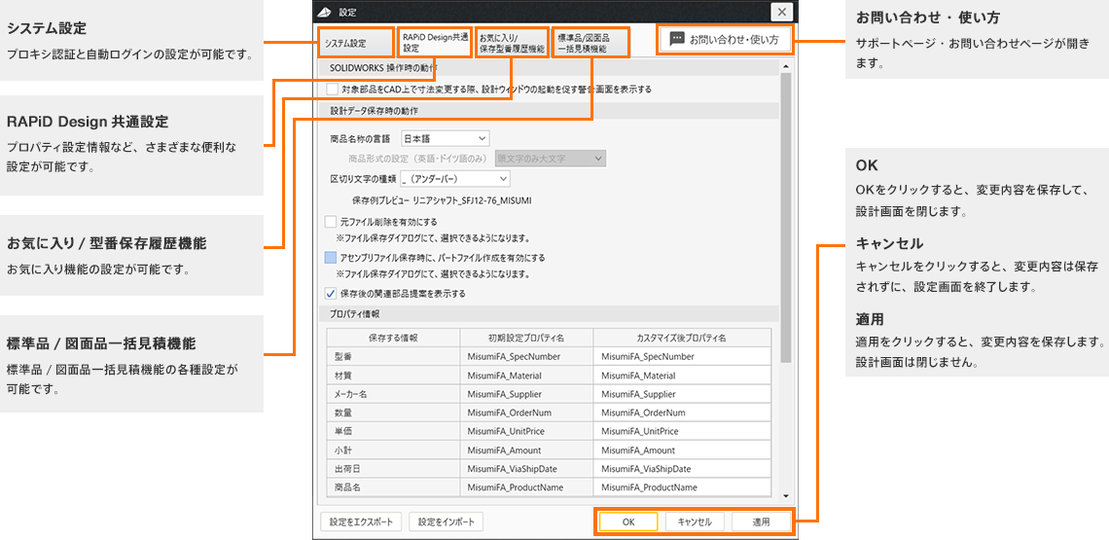Switch to the システム設定 tab
The width and height of the screenshot is (1109, 540).
coord(345,44)
